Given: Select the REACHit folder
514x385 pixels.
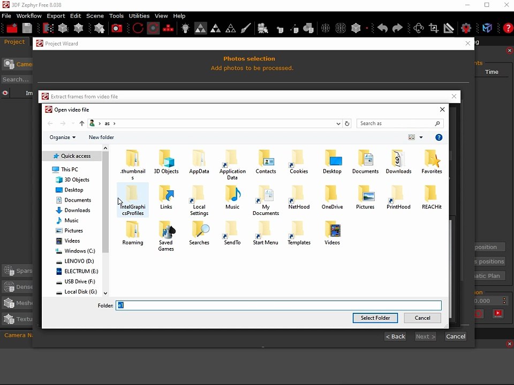Looking at the screenshot, I should [x=432, y=198].
